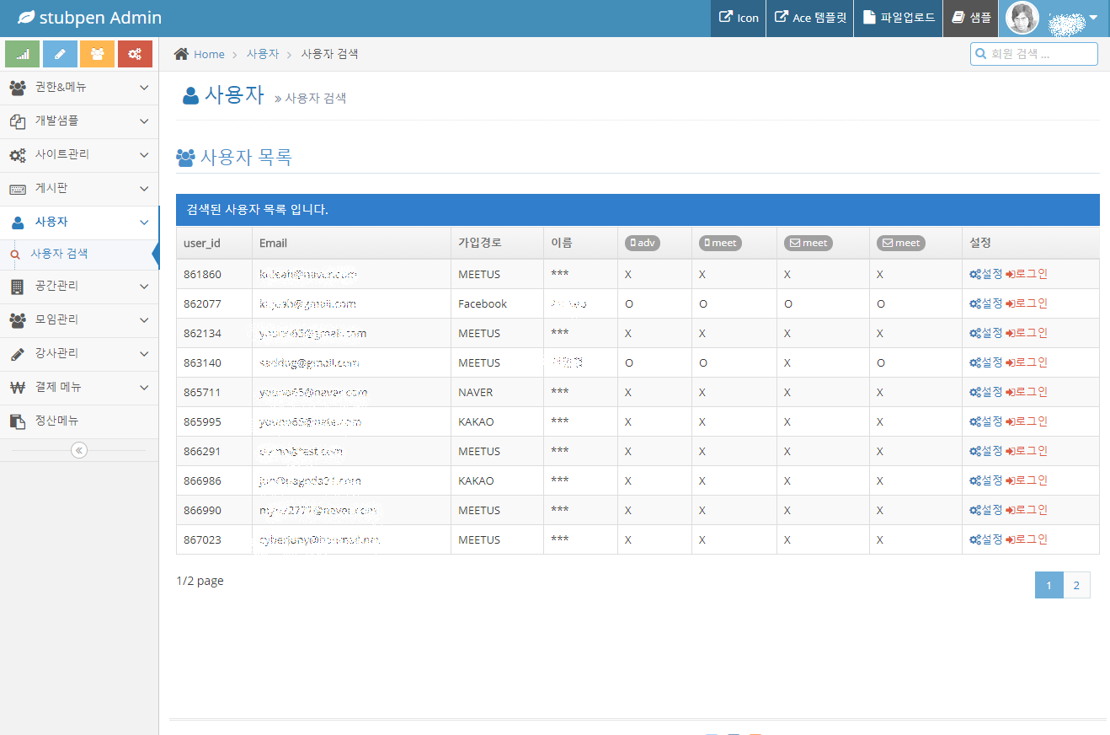The height and width of the screenshot is (735, 1110).
Task: Click the 회원 검색 search field
Action: coord(1034,54)
